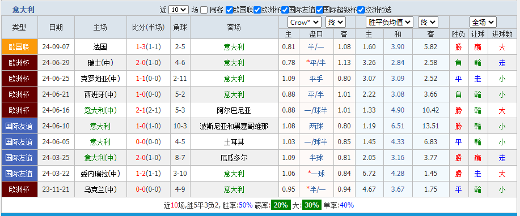
Task: Click date 24-03-25
Action: pos(56,158)
